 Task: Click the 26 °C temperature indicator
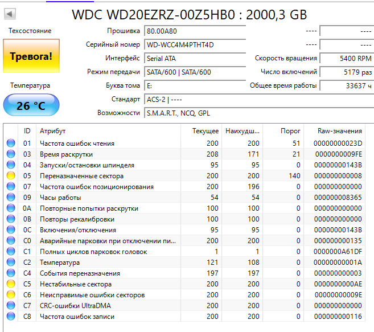point(31,105)
